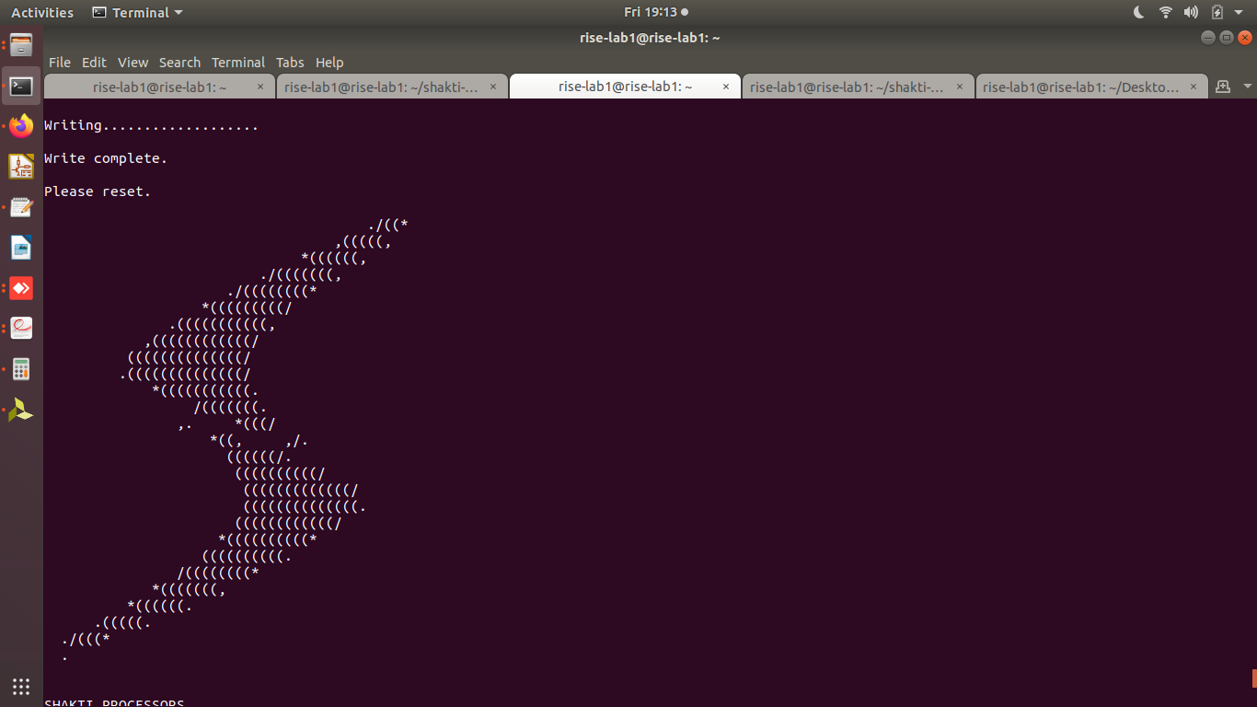Switch to the ~/Deskto... tab
Screen dimensions: 1257x707
pos(1090,87)
